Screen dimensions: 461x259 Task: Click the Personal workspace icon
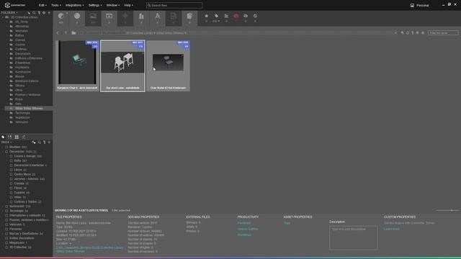click(x=412, y=5)
